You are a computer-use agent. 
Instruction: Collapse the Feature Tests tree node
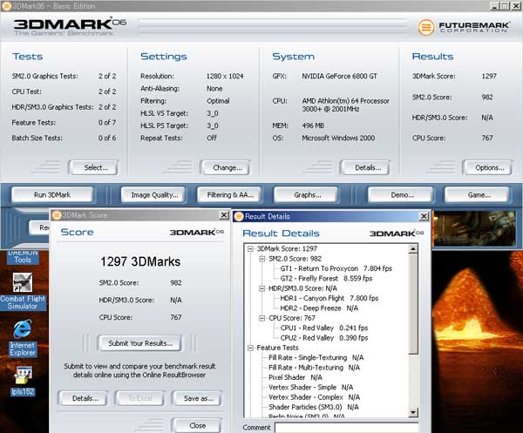[x=250, y=348]
